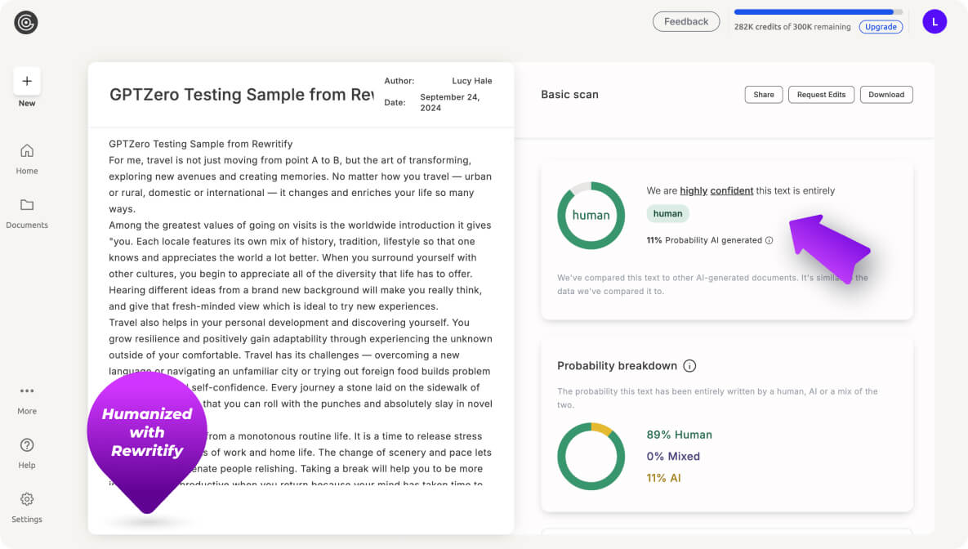The height and width of the screenshot is (549, 968).
Task: Click the probability breakdown donut chart
Action: 591,456
